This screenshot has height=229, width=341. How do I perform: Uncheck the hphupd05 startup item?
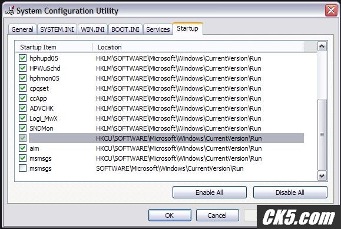22,58
